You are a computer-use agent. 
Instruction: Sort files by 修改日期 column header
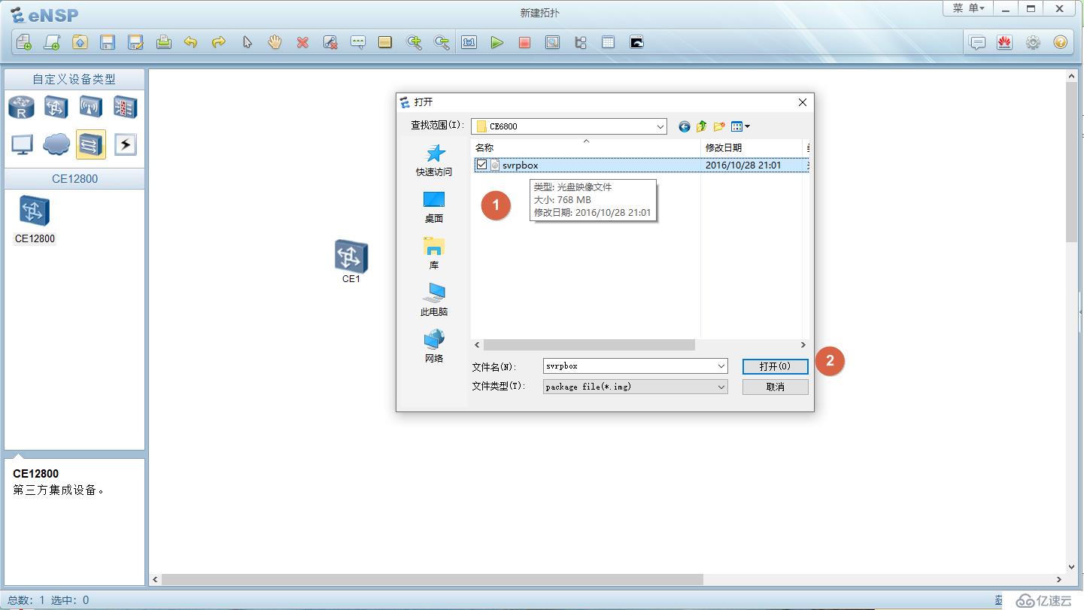click(752, 147)
